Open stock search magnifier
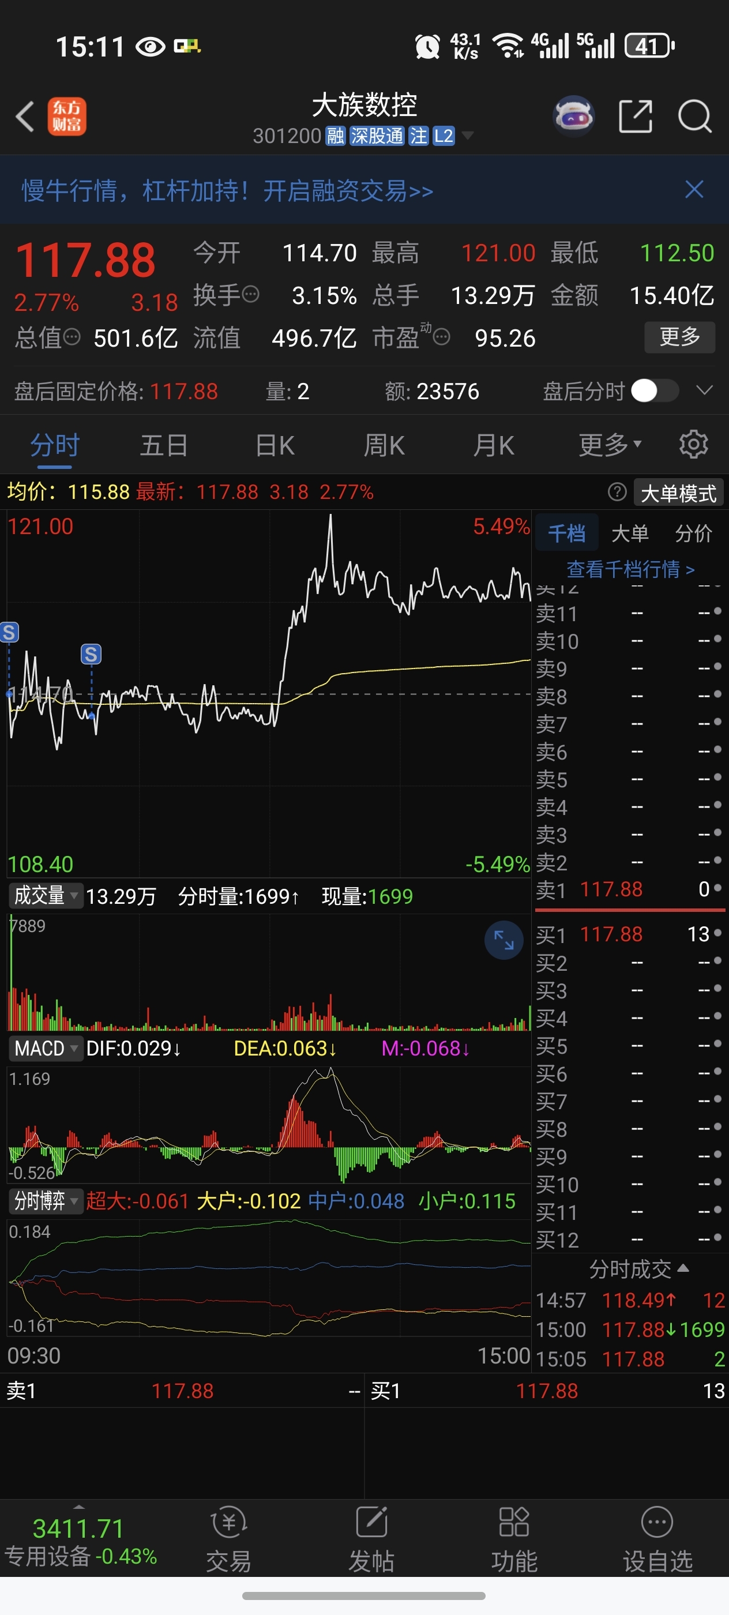 tap(694, 117)
